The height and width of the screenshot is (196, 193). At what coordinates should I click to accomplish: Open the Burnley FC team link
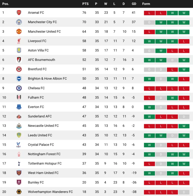36,182
